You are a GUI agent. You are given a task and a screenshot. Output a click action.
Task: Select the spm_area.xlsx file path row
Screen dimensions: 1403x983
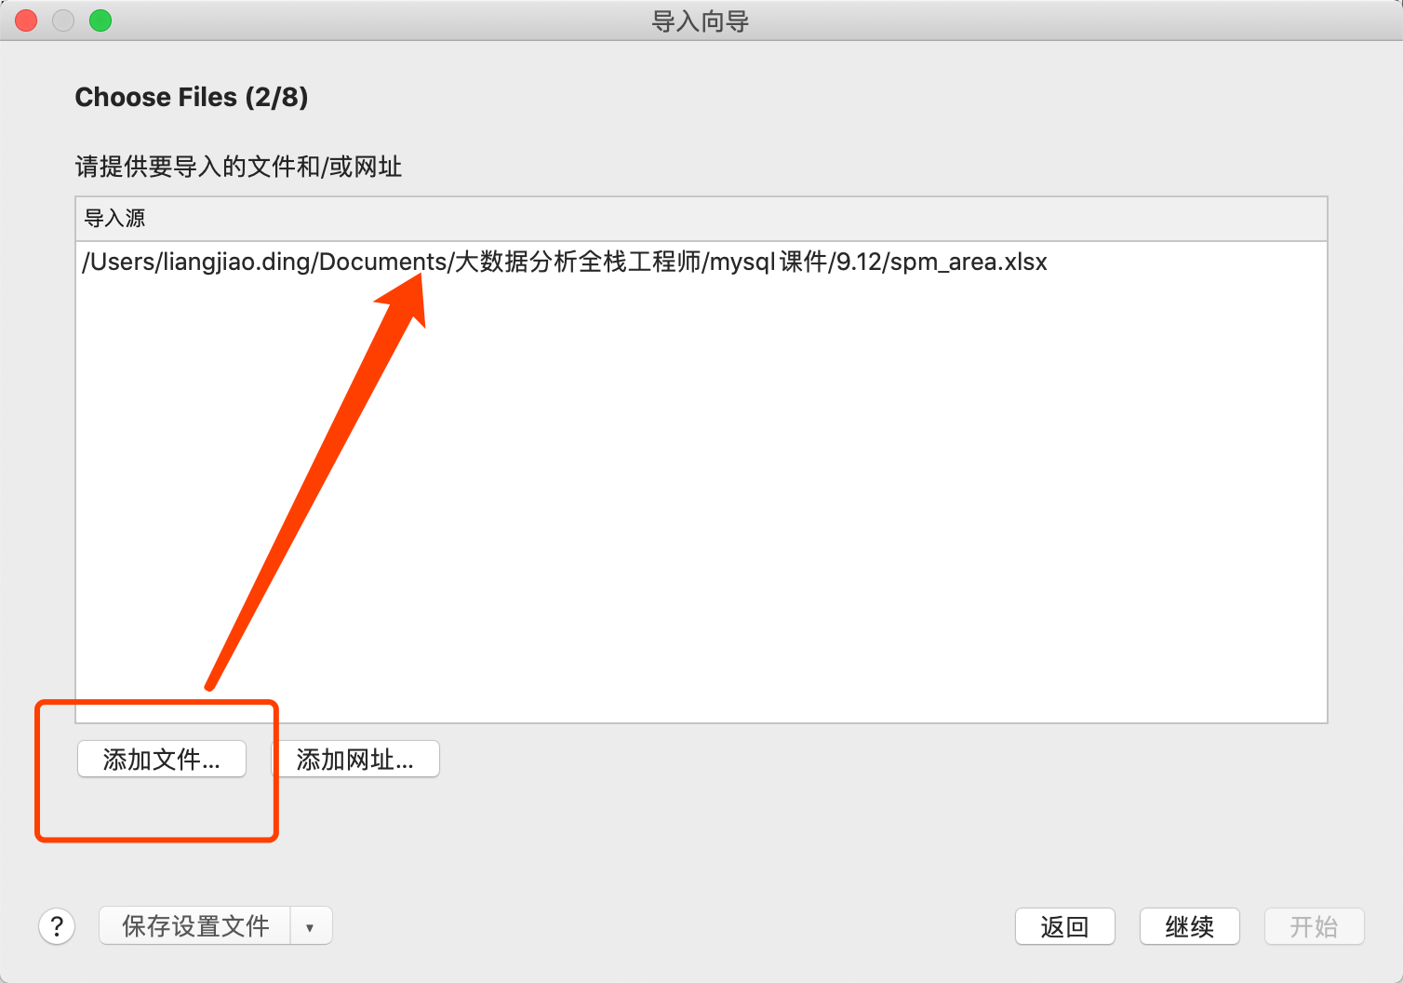pos(701,262)
